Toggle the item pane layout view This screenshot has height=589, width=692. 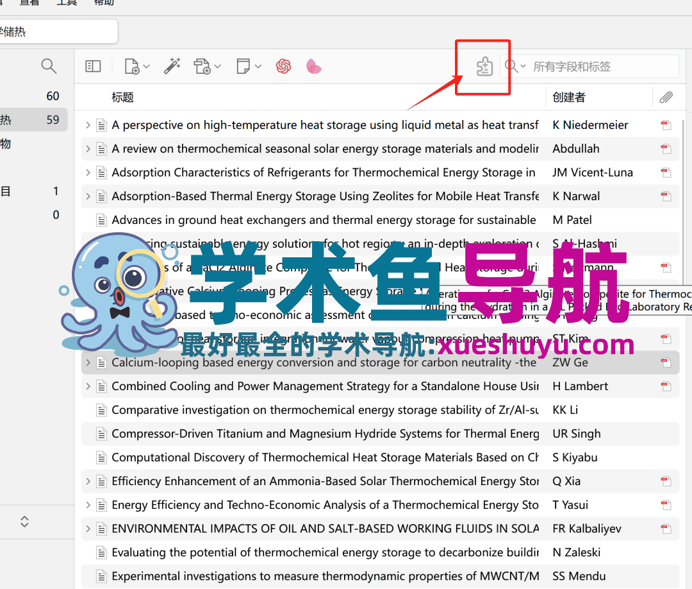[x=93, y=66]
